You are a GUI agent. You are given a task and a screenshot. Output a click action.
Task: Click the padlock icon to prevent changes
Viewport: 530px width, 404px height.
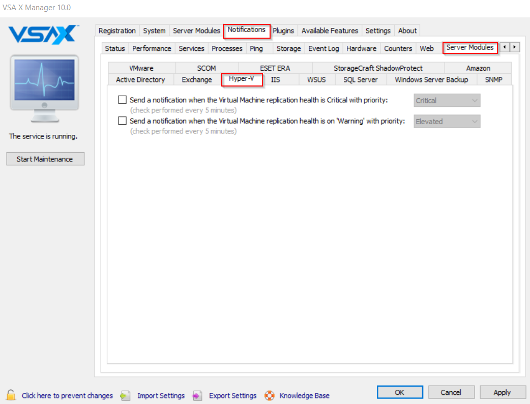[11, 395]
